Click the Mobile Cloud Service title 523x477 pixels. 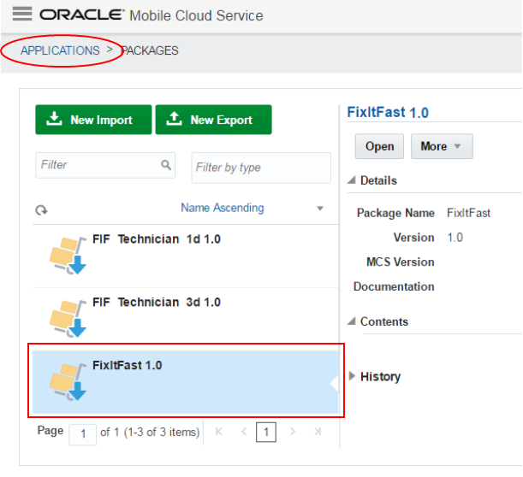196,15
